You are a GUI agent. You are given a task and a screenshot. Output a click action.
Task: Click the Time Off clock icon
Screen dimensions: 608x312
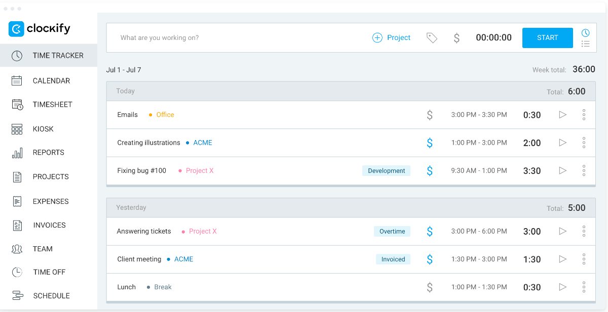(x=17, y=272)
